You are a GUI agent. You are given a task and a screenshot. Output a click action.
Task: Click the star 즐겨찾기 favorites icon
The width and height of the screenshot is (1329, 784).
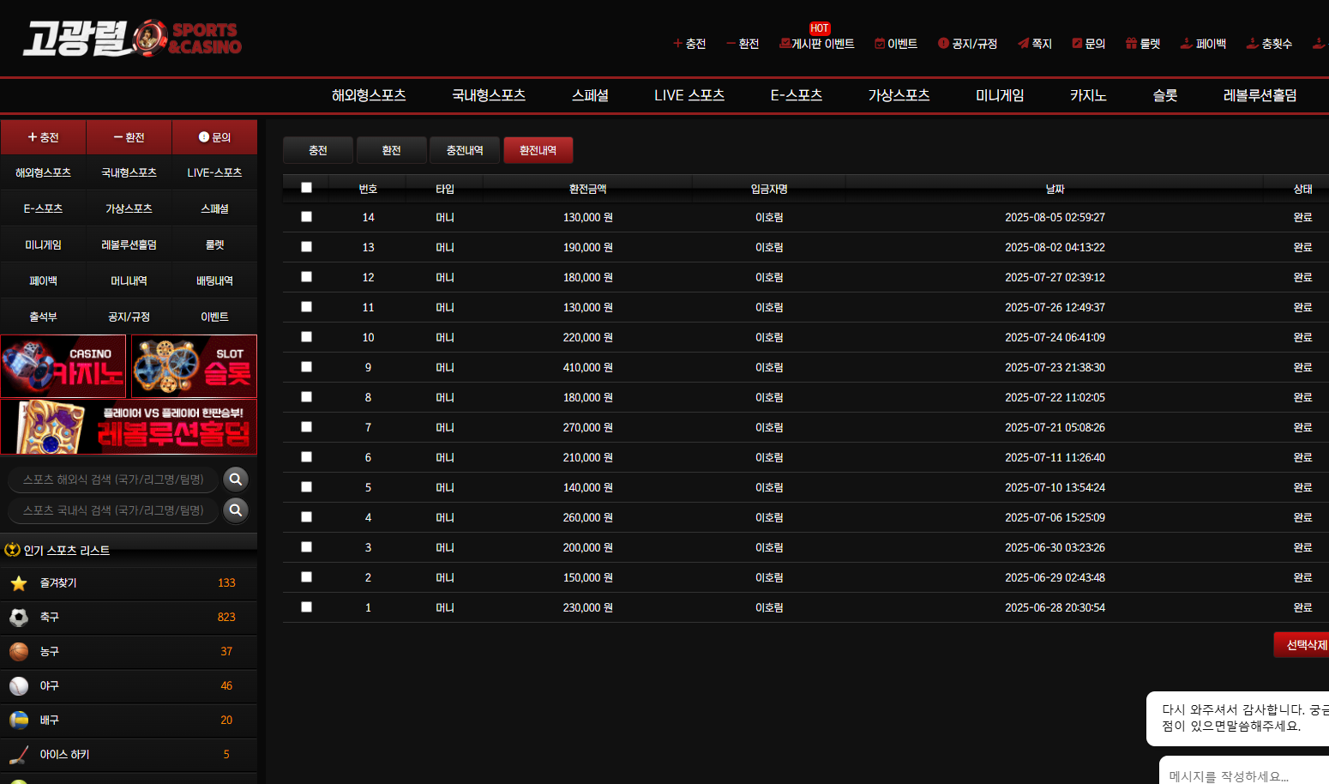[19, 583]
